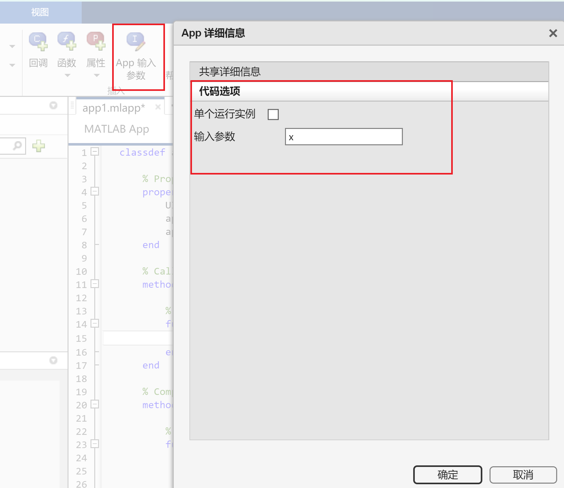
Task: Confirm settings with the 确定 button
Action: [447, 475]
